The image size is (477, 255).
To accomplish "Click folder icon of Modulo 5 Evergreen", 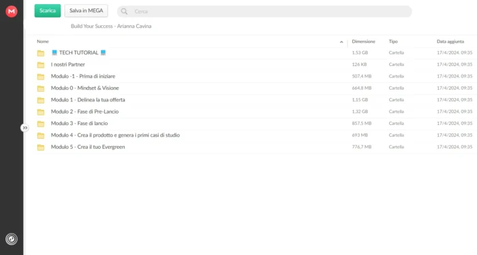I will pos(40,148).
